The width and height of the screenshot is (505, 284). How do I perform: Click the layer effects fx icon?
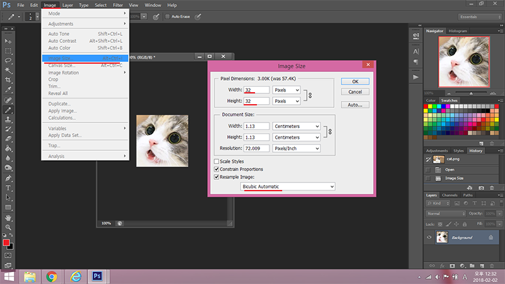[x=443, y=266]
